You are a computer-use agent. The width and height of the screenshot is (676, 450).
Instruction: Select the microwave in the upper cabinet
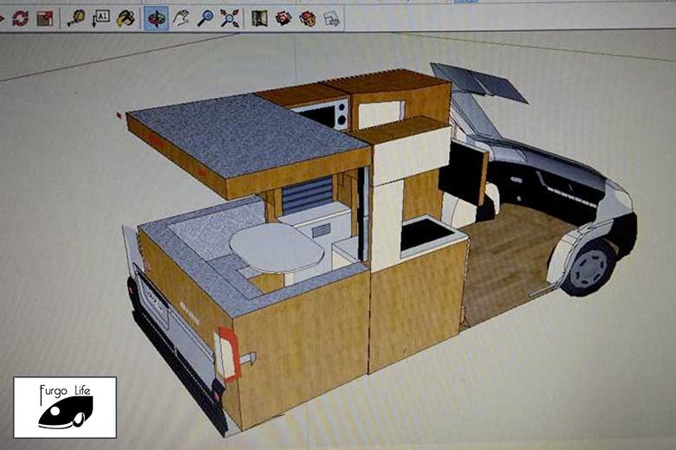pos(324,114)
